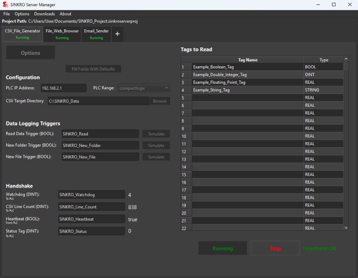Select the Example_Boolean_Tag cell
Viewport: 358px width, 278px height.
point(248,67)
